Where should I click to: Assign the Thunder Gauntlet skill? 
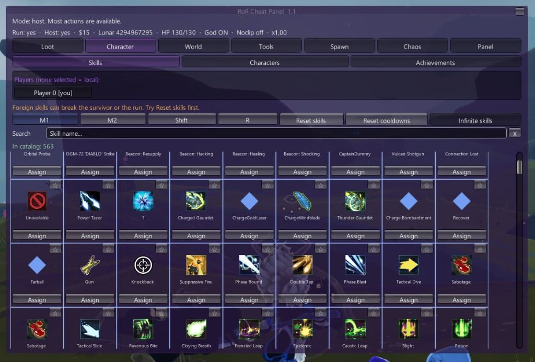click(355, 236)
